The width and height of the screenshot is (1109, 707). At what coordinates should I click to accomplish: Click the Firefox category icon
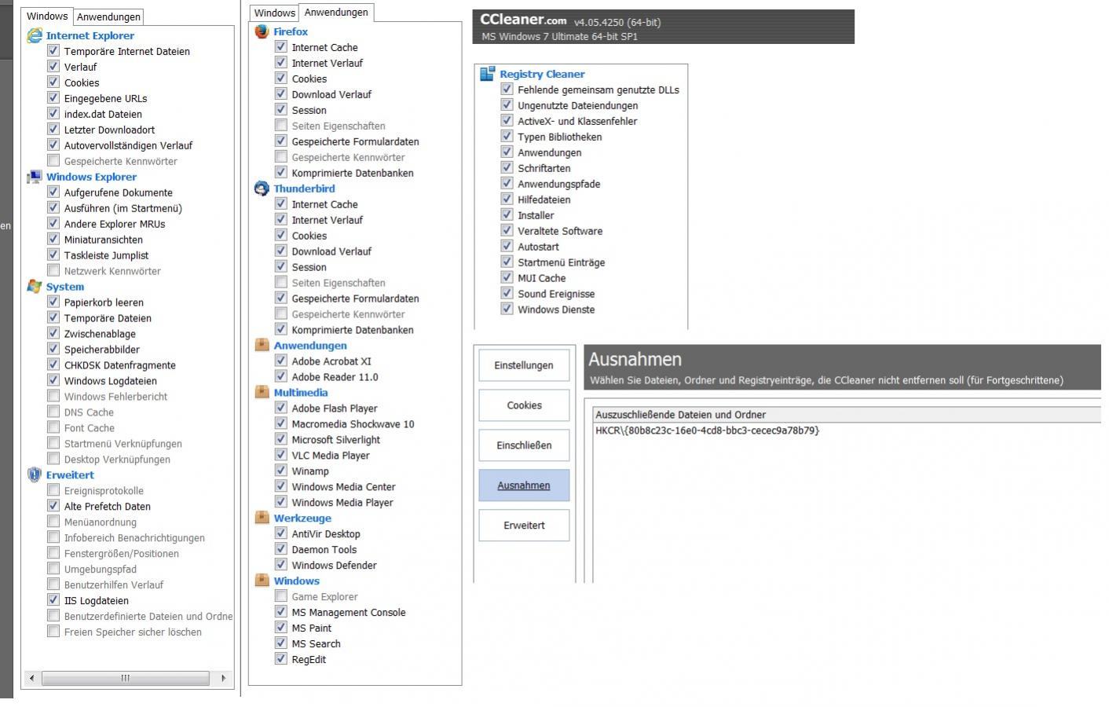(x=262, y=31)
